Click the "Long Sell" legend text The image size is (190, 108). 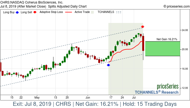[26, 12]
